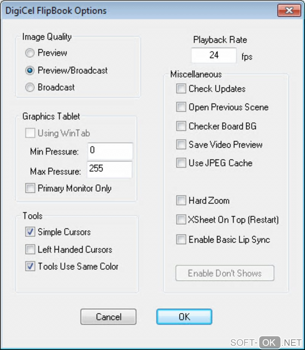
Task: Turn on Enable Basic Lip Sync
Action: click(x=181, y=240)
